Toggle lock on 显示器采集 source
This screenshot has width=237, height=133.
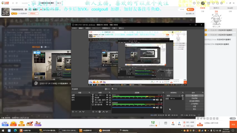pyautogui.click(x=110, y=105)
